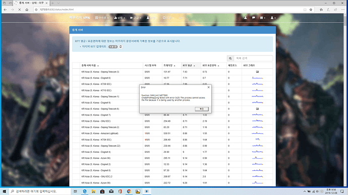Open Windows Start menu
348x195 pixels.
(x=4, y=191)
